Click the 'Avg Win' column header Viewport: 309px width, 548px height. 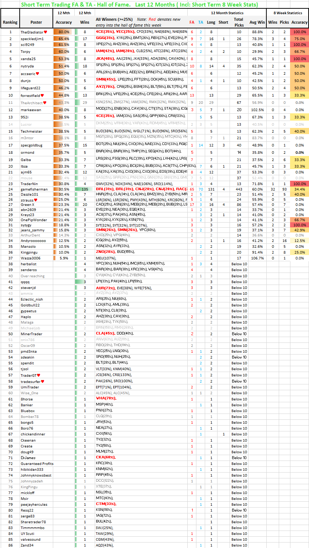pyautogui.click(x=257, y=22)
